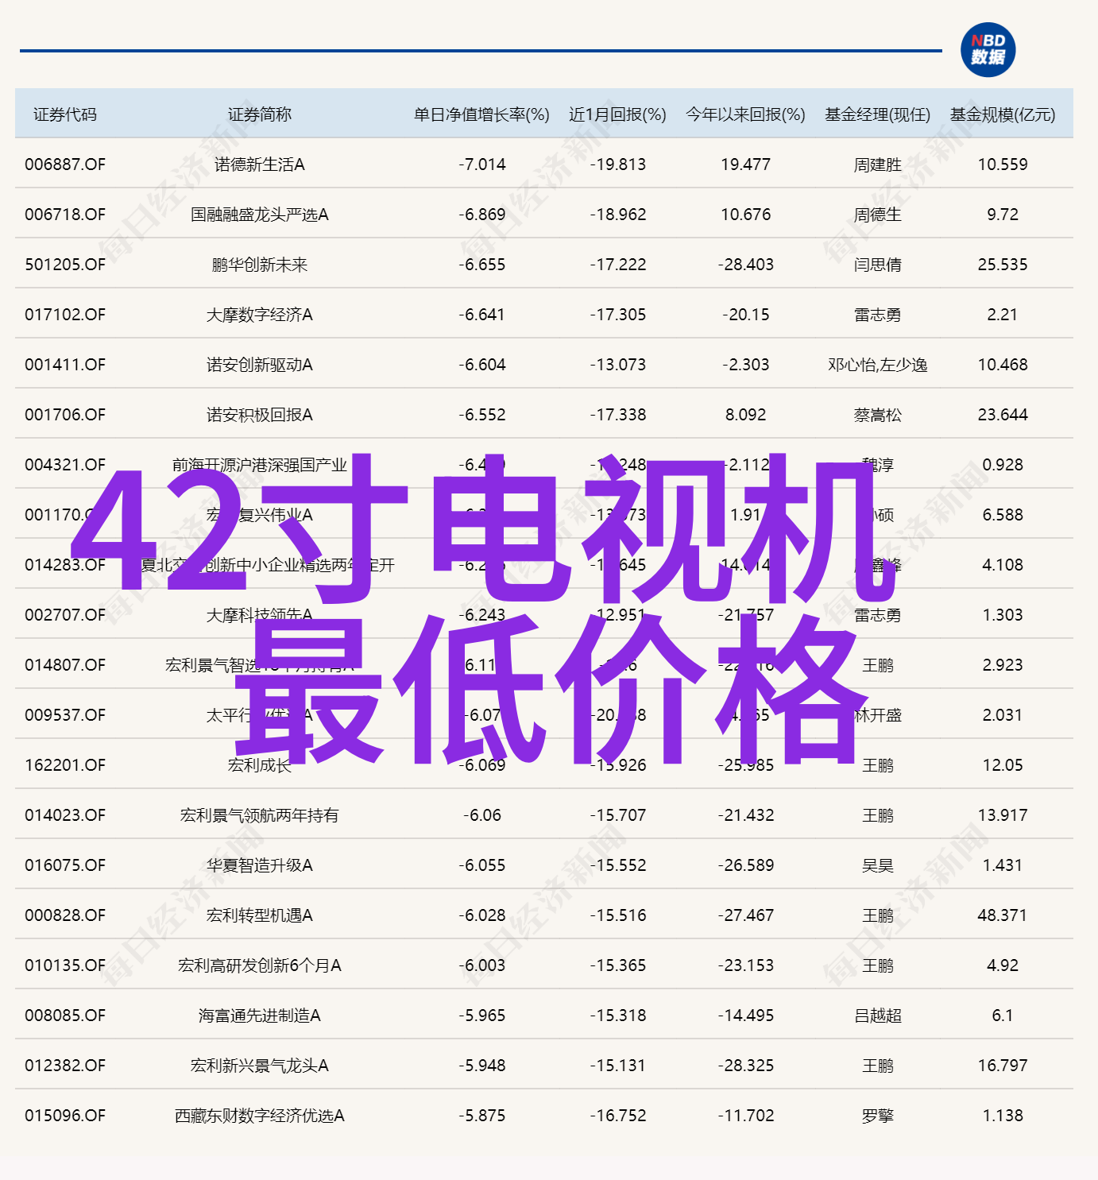Screen dimensions: 1098x1180
Task: Select fund code 017102.OF
Action: [x=65, y=315]
